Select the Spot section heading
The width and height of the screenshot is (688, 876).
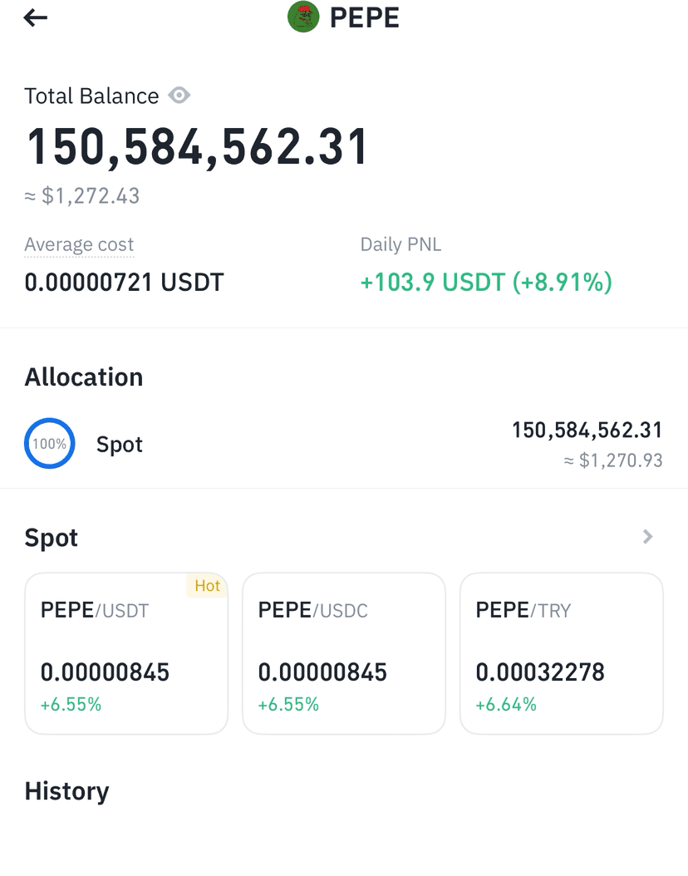[52, 538]
